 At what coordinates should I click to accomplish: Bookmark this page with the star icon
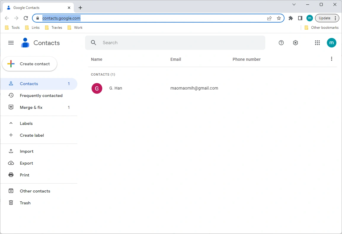coord(279,18)
